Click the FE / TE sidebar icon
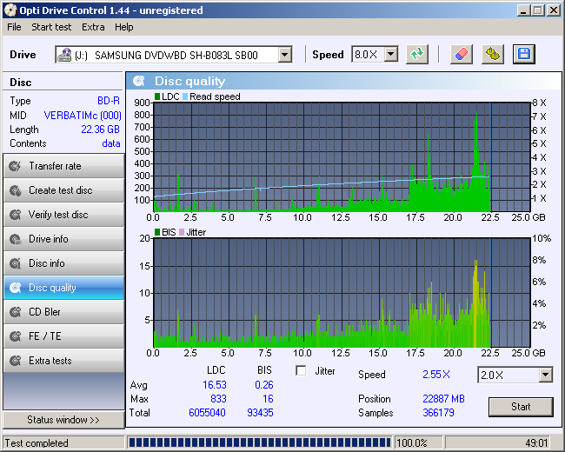 pyautogui.click(x=15, y=336)
